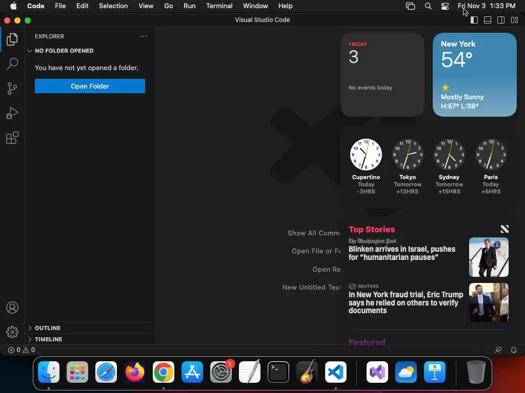Viewport: 525px width, 393px height.
Task: Click the Apple News logo icon
Action: point(504,229)
